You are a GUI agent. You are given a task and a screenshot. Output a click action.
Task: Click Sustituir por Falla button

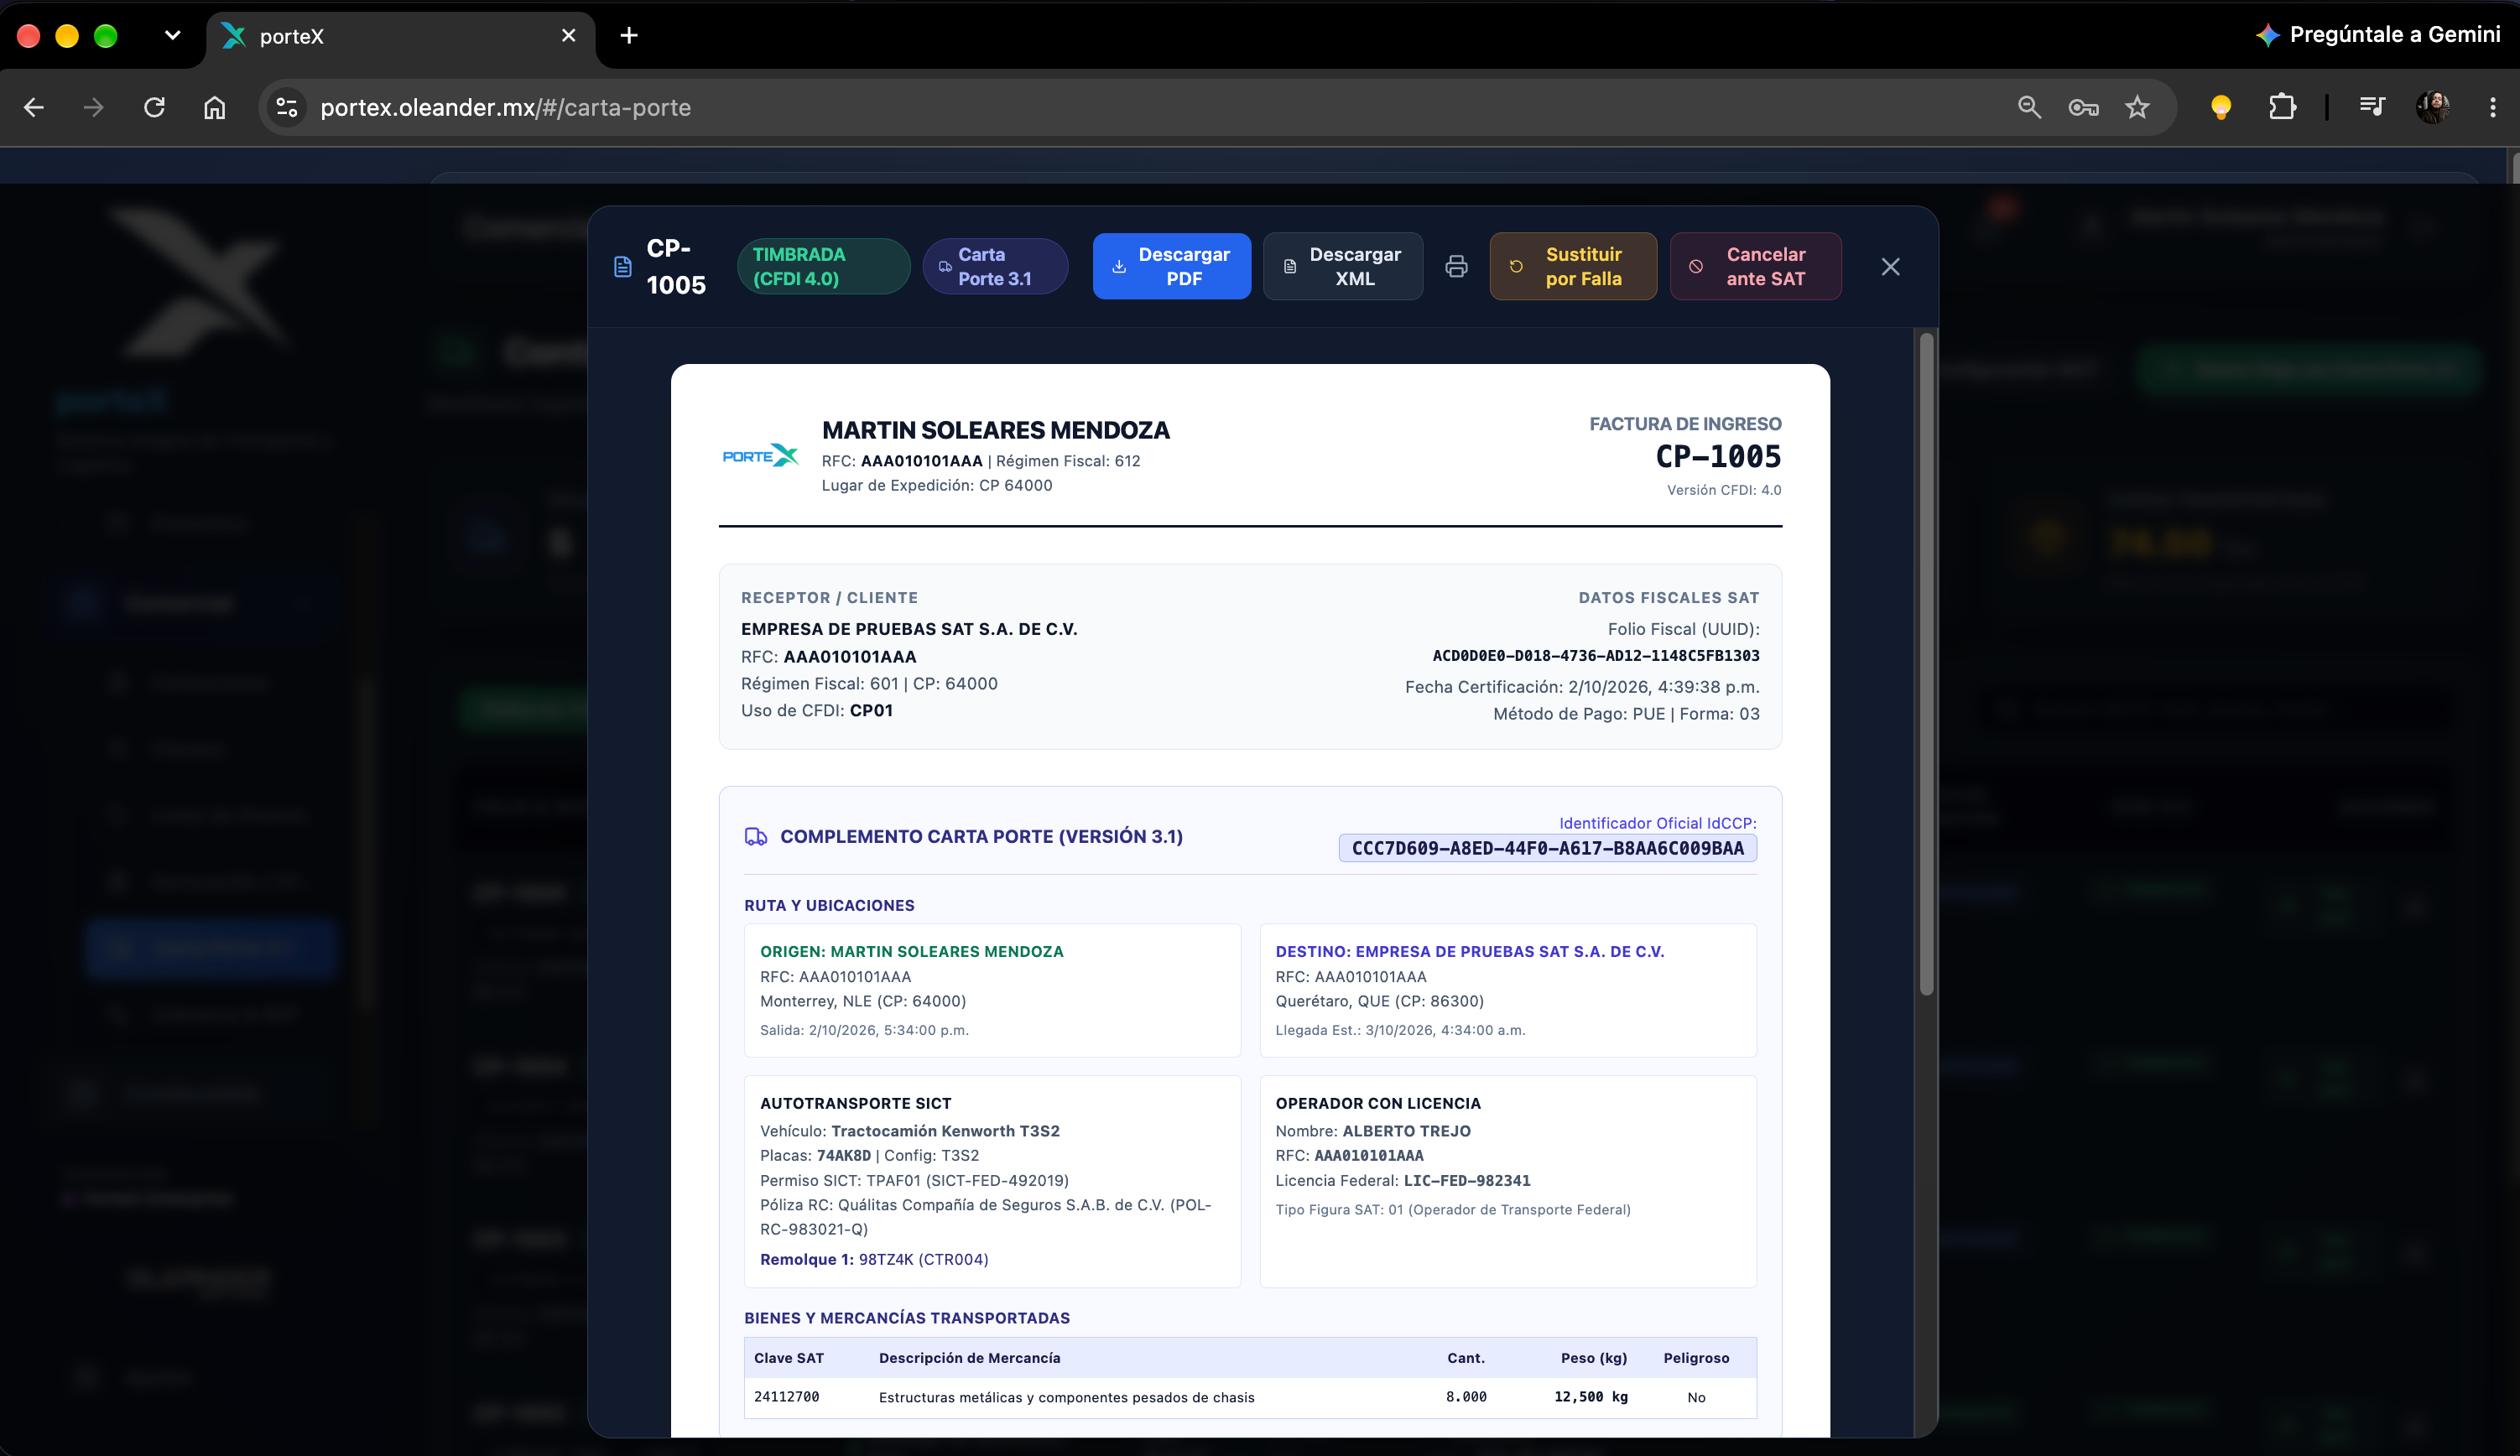click(1573, 266)
